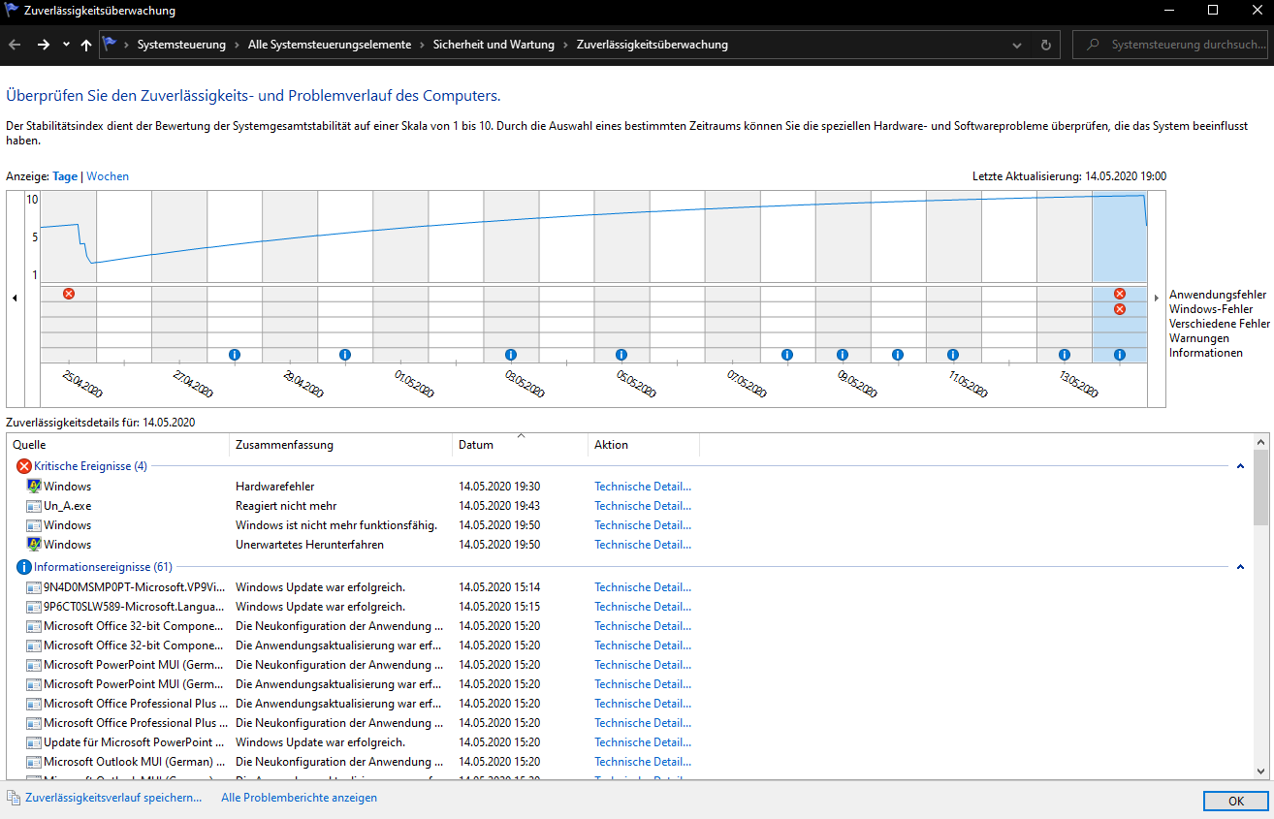Select the 9N4D0MSMP0PT-Microsoft.VP9Vi... row

[x=630, y=587]
